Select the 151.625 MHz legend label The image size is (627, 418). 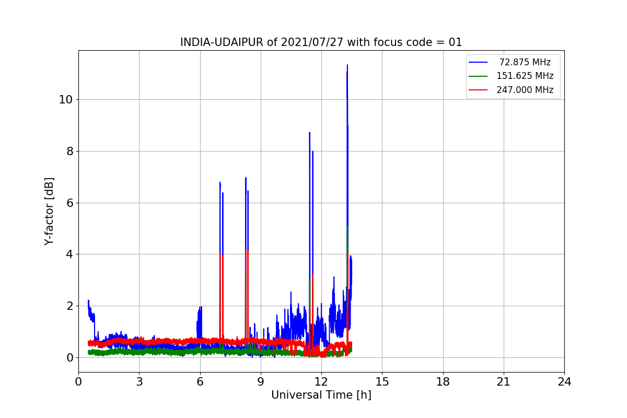pos(525,76)
